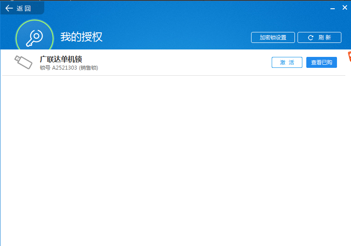Close the authorization window
The height and width of the screenshot is (246, 351).
click(345, 7)
